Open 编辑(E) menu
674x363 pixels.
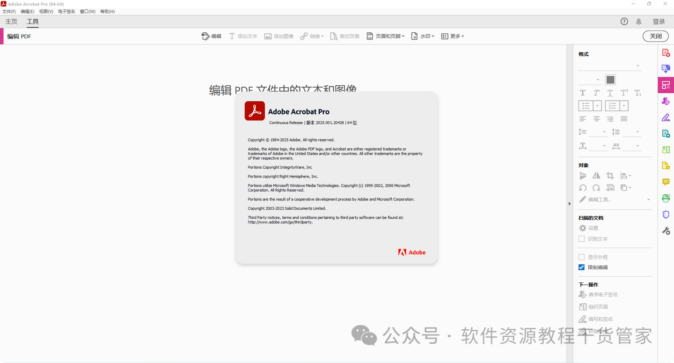point(27,11)
